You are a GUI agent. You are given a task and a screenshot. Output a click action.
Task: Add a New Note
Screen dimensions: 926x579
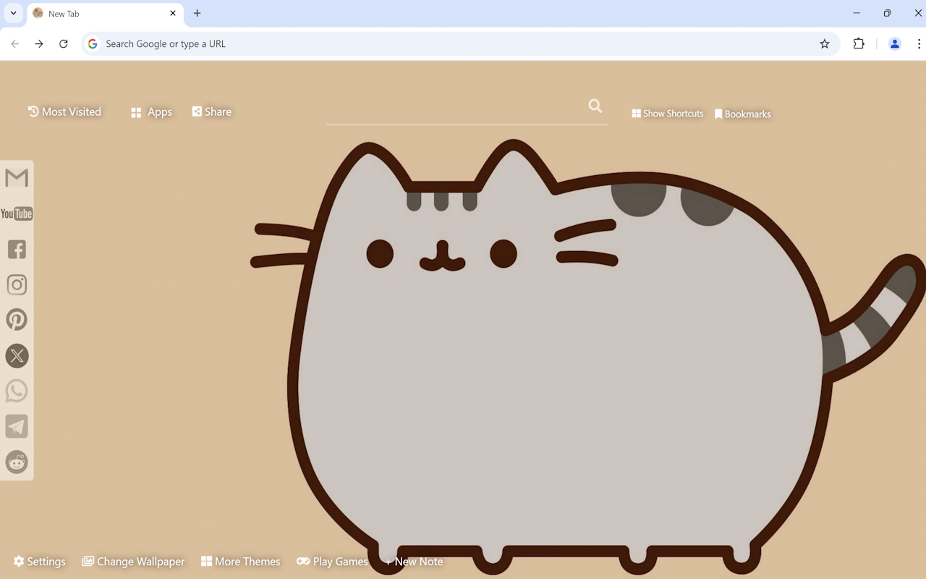414,562
